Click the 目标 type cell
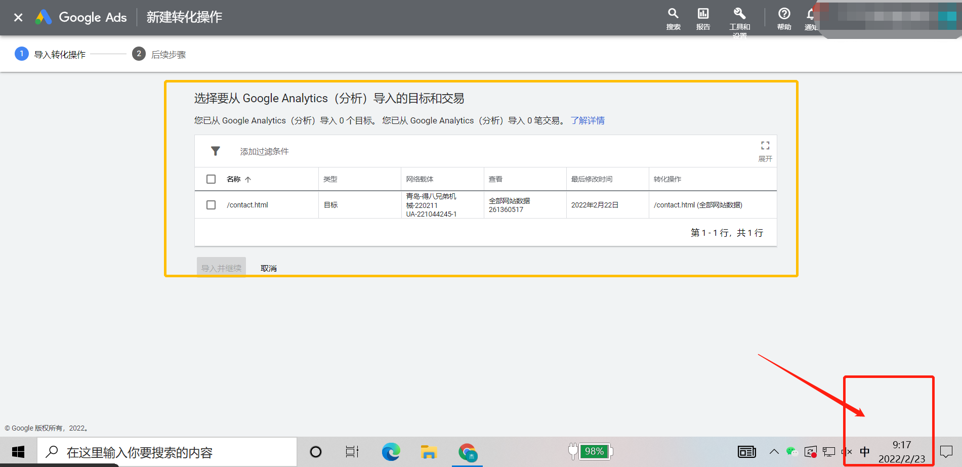The height and width of the screenshot is (467, 962). [330, 205]
